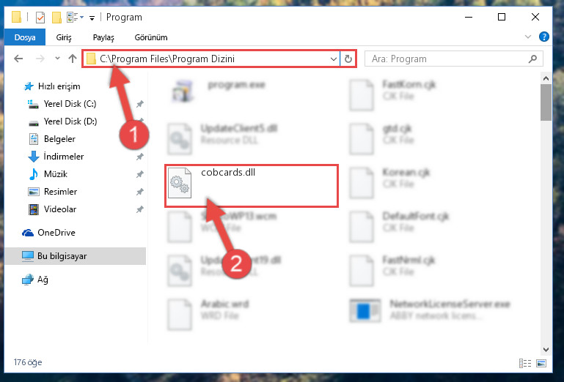Select the cobcards.dll file
564x382 pixels.
251,185
